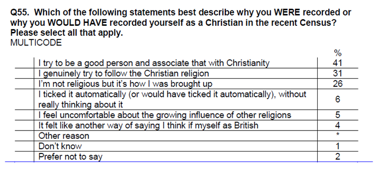
Task: Click the Q55 question heading text
Action: pyautogui.click(x=181, y=23)
